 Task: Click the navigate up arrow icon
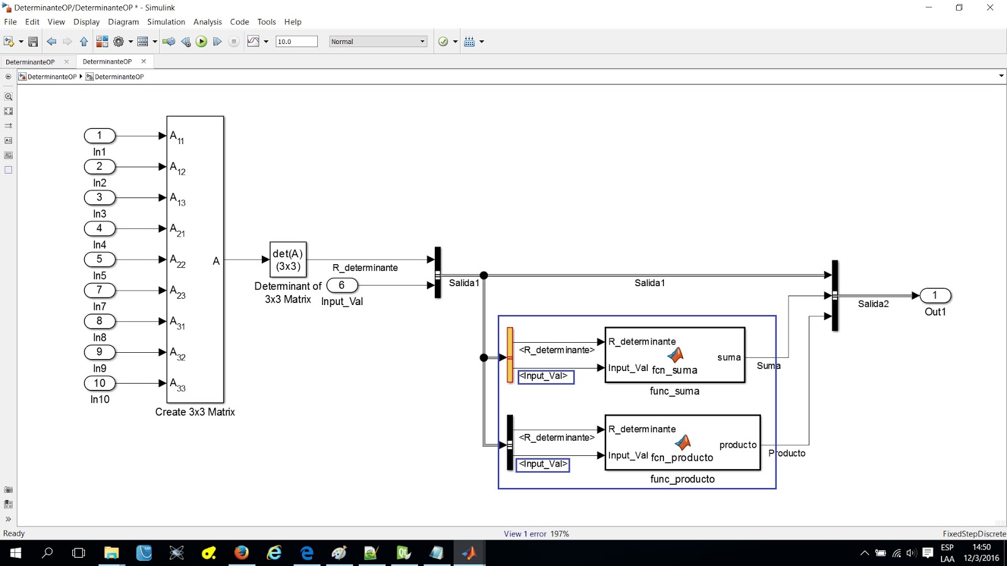pos(84,42)
